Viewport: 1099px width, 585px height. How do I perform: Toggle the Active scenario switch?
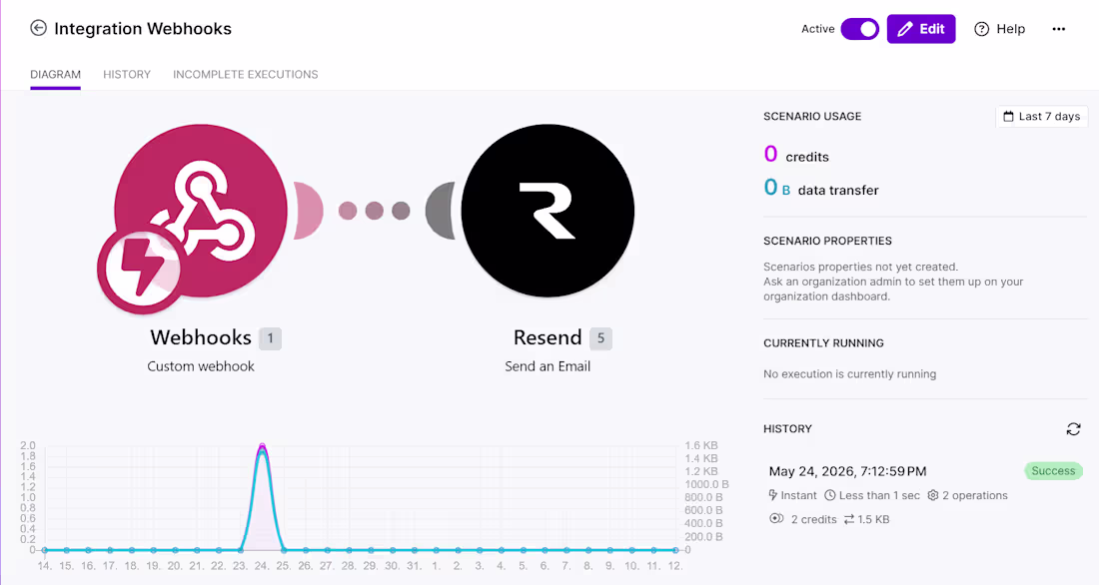pyautogui.click(x=860, y=29)
